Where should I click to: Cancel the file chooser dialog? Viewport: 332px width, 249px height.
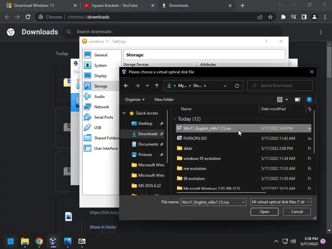click(297, 212)
